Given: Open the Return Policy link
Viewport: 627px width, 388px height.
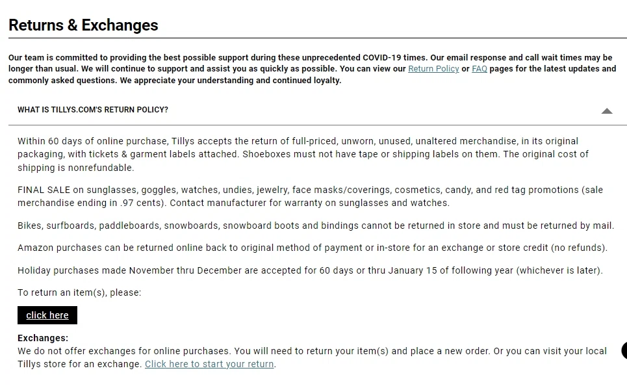Looking at the screenshot, I should 433,69.
